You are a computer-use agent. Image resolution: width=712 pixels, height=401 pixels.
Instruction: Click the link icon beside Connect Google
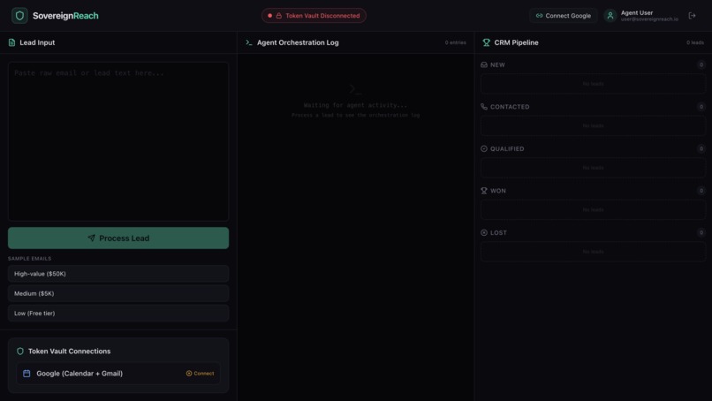(x=539, y=15)
